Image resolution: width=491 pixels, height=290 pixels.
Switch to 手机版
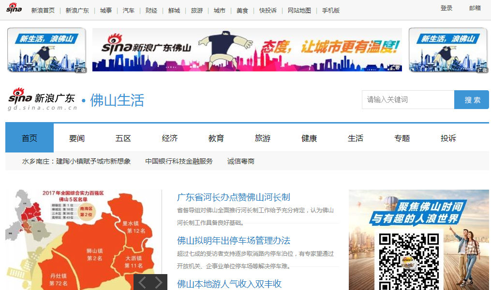click(x=331, y=11)
